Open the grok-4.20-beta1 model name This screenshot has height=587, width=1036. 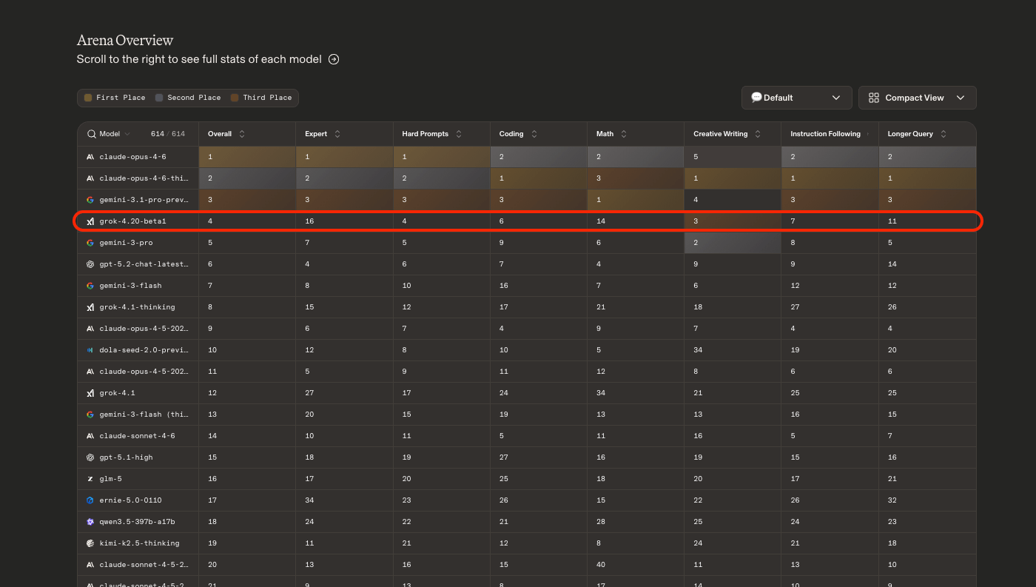coord(132,221)
